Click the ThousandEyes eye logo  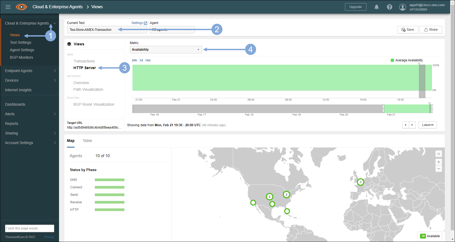21,7
